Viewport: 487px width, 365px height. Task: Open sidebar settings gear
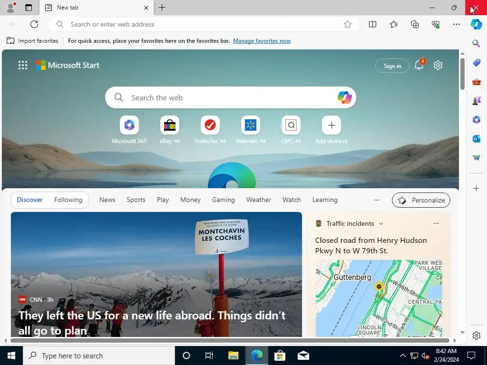pyautogui.click(x=476, y=336)
